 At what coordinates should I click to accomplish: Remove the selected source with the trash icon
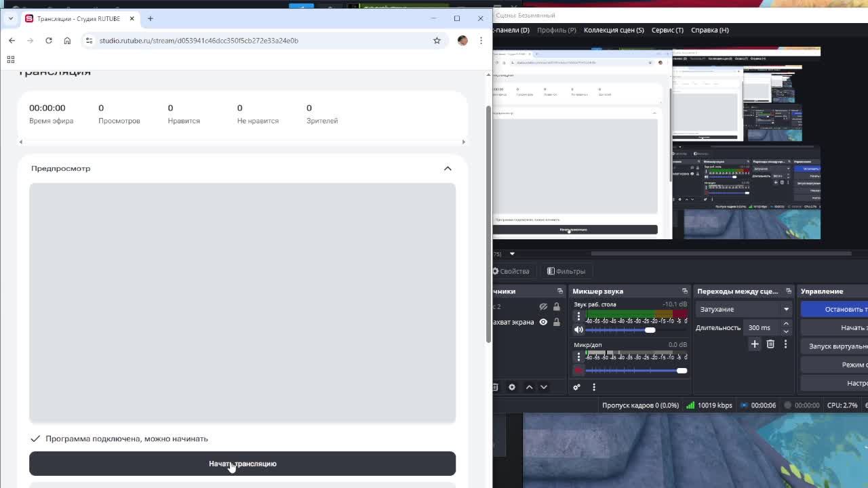pos(495,387)
